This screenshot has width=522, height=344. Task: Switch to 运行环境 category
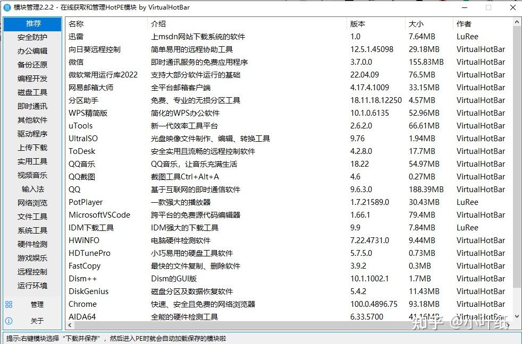[33, 286]
